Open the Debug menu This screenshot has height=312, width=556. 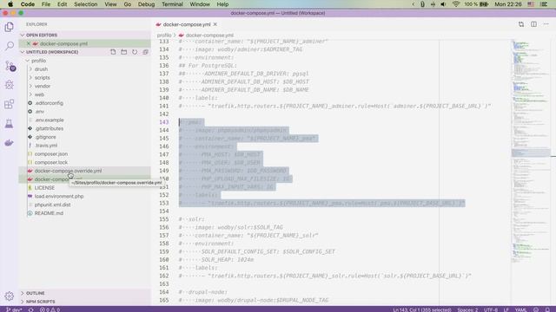pos(146,4)
